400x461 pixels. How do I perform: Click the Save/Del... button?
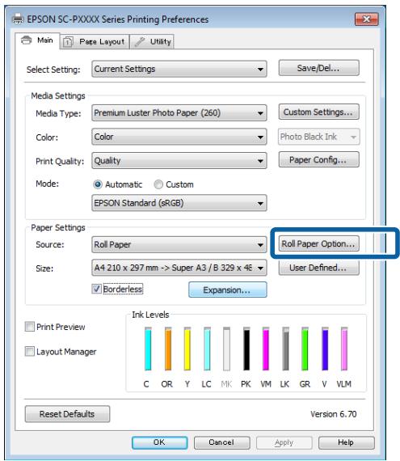(319, 68)
